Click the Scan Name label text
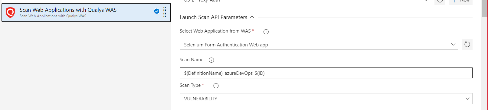The height and width of the screenshot is (110, 488). (192, 60)
